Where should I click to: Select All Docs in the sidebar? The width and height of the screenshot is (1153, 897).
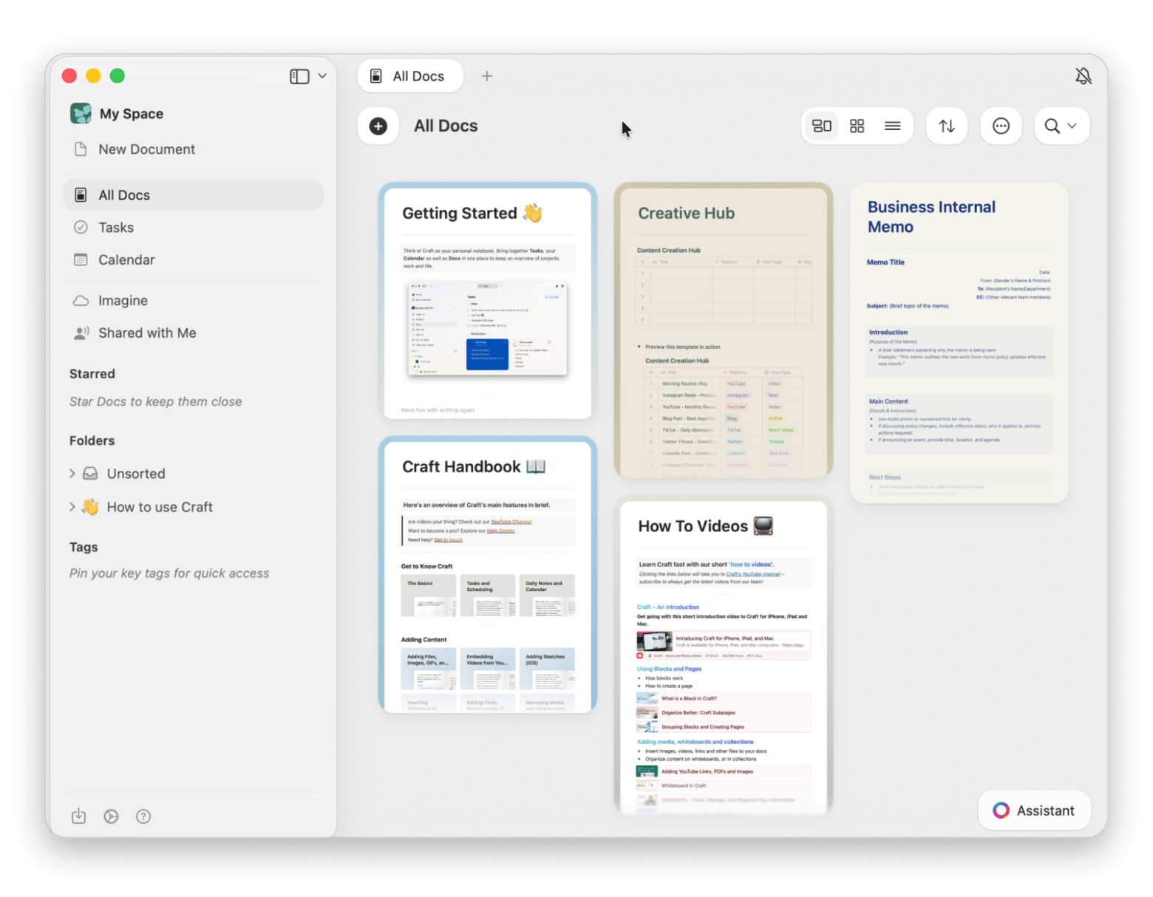(x=194, y=195)
